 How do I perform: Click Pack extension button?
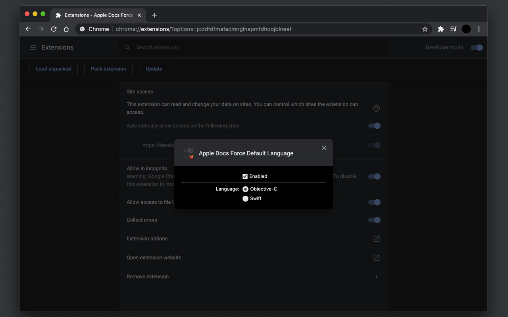[108, 69]
